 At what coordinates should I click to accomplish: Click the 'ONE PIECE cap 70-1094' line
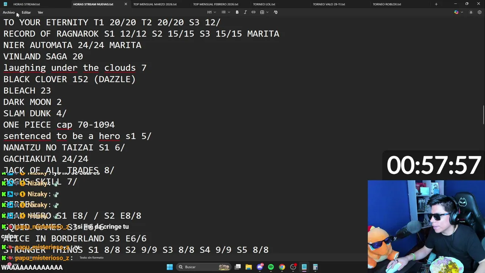click(59, 125)
